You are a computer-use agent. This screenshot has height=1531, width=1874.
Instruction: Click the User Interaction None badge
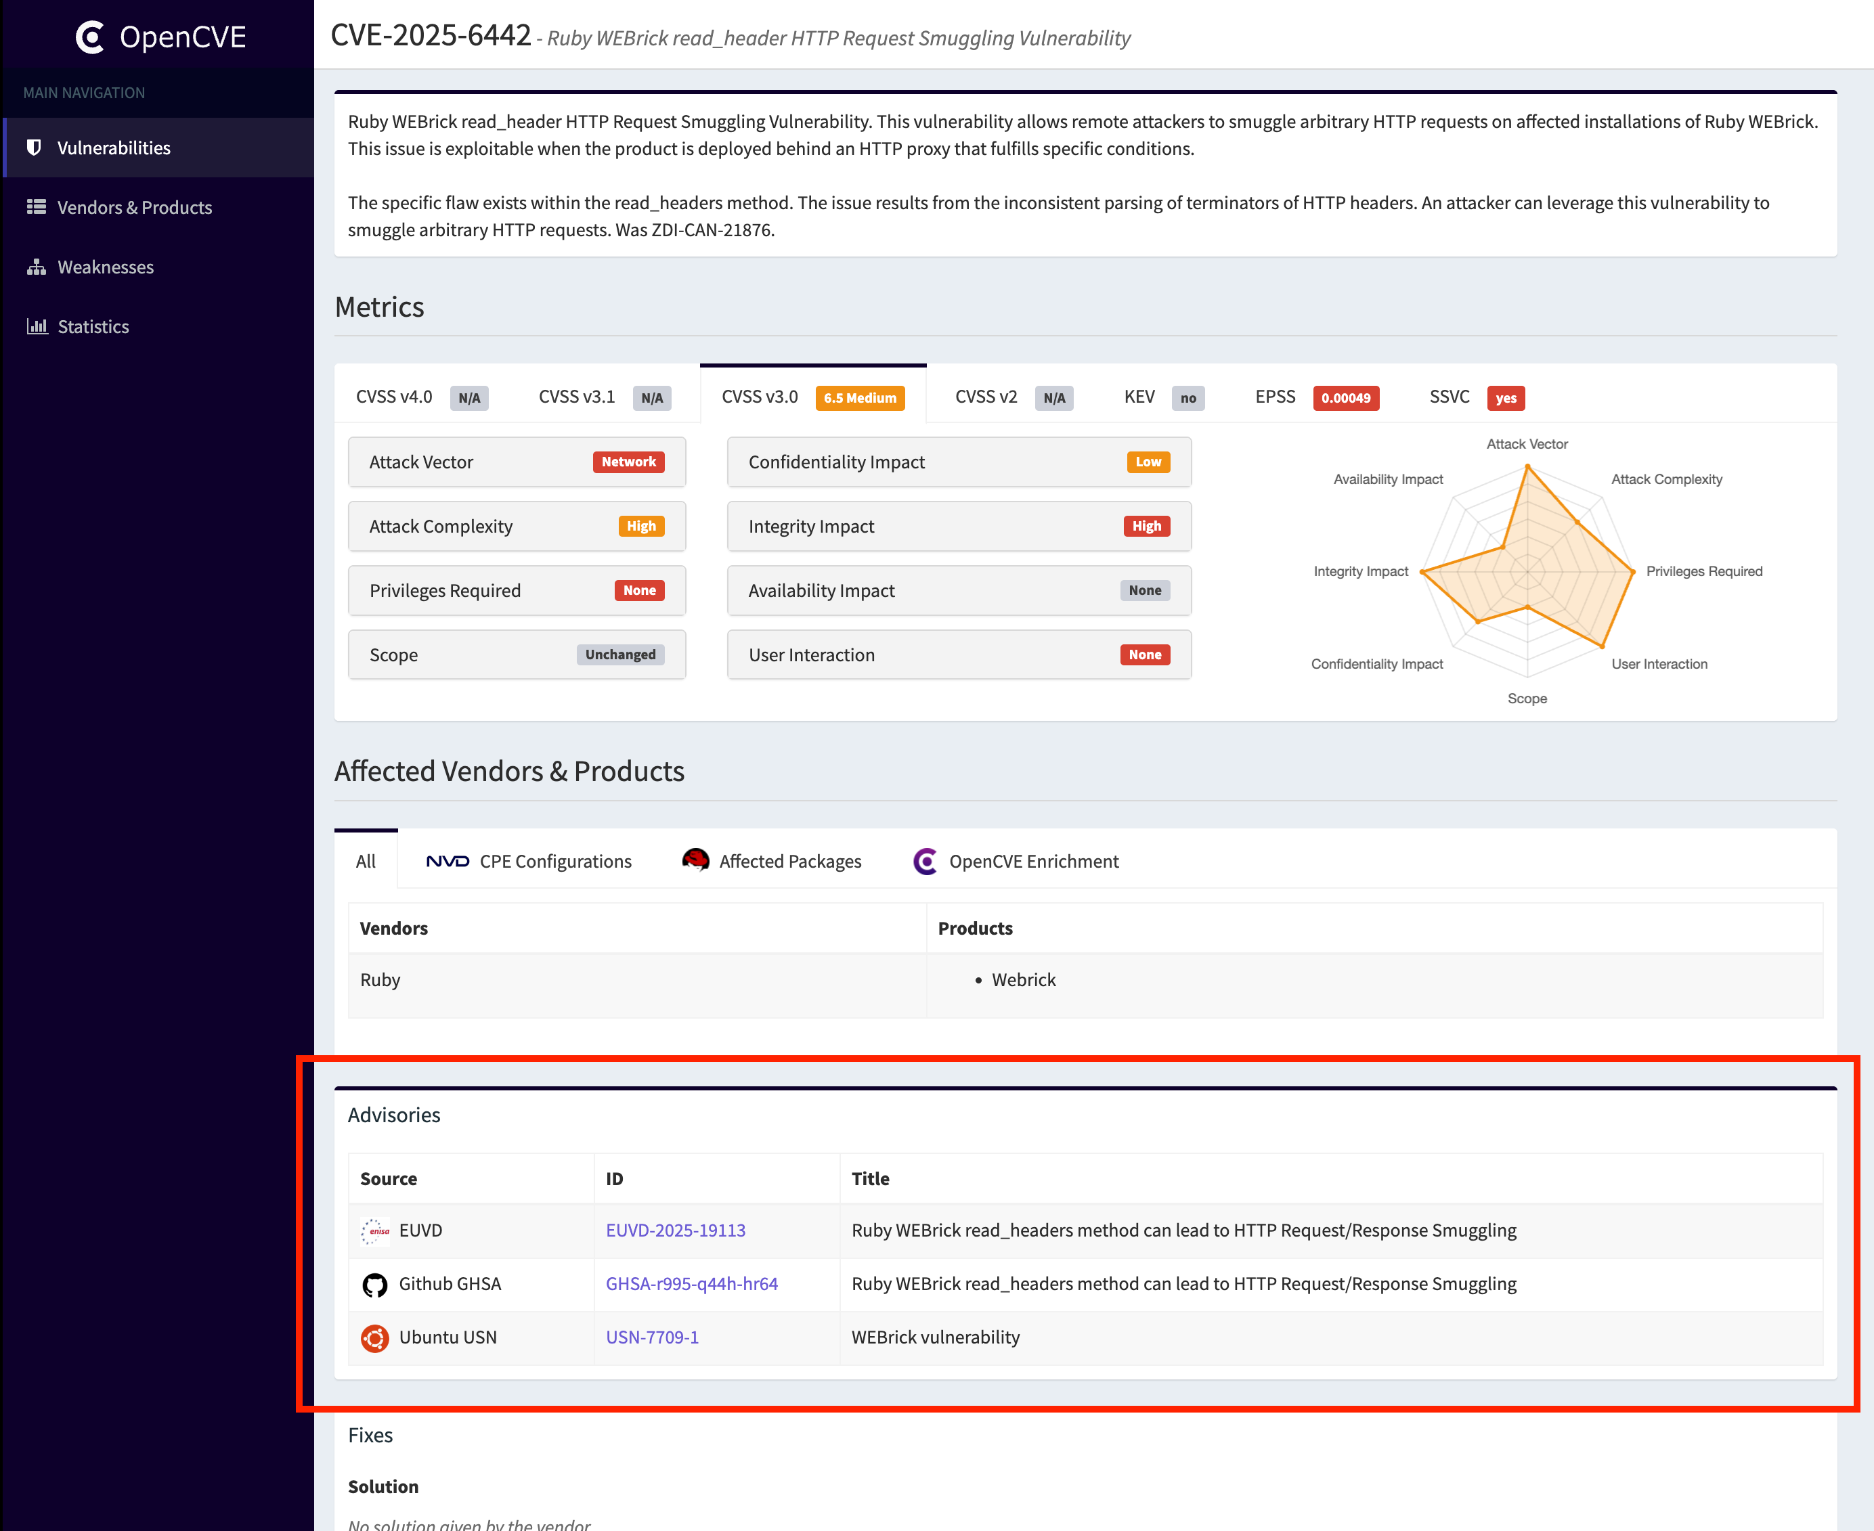click(x=1144, y=654)
